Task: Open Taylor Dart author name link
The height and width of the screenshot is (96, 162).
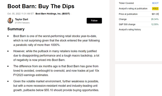Action: 22,19
